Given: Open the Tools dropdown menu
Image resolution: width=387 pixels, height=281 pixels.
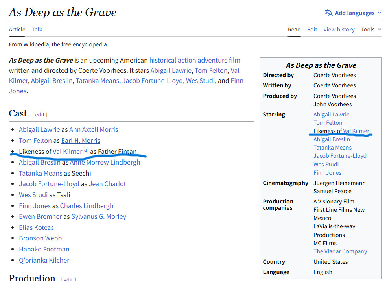Looking at the screenshot, I should [x=371, y=30].
